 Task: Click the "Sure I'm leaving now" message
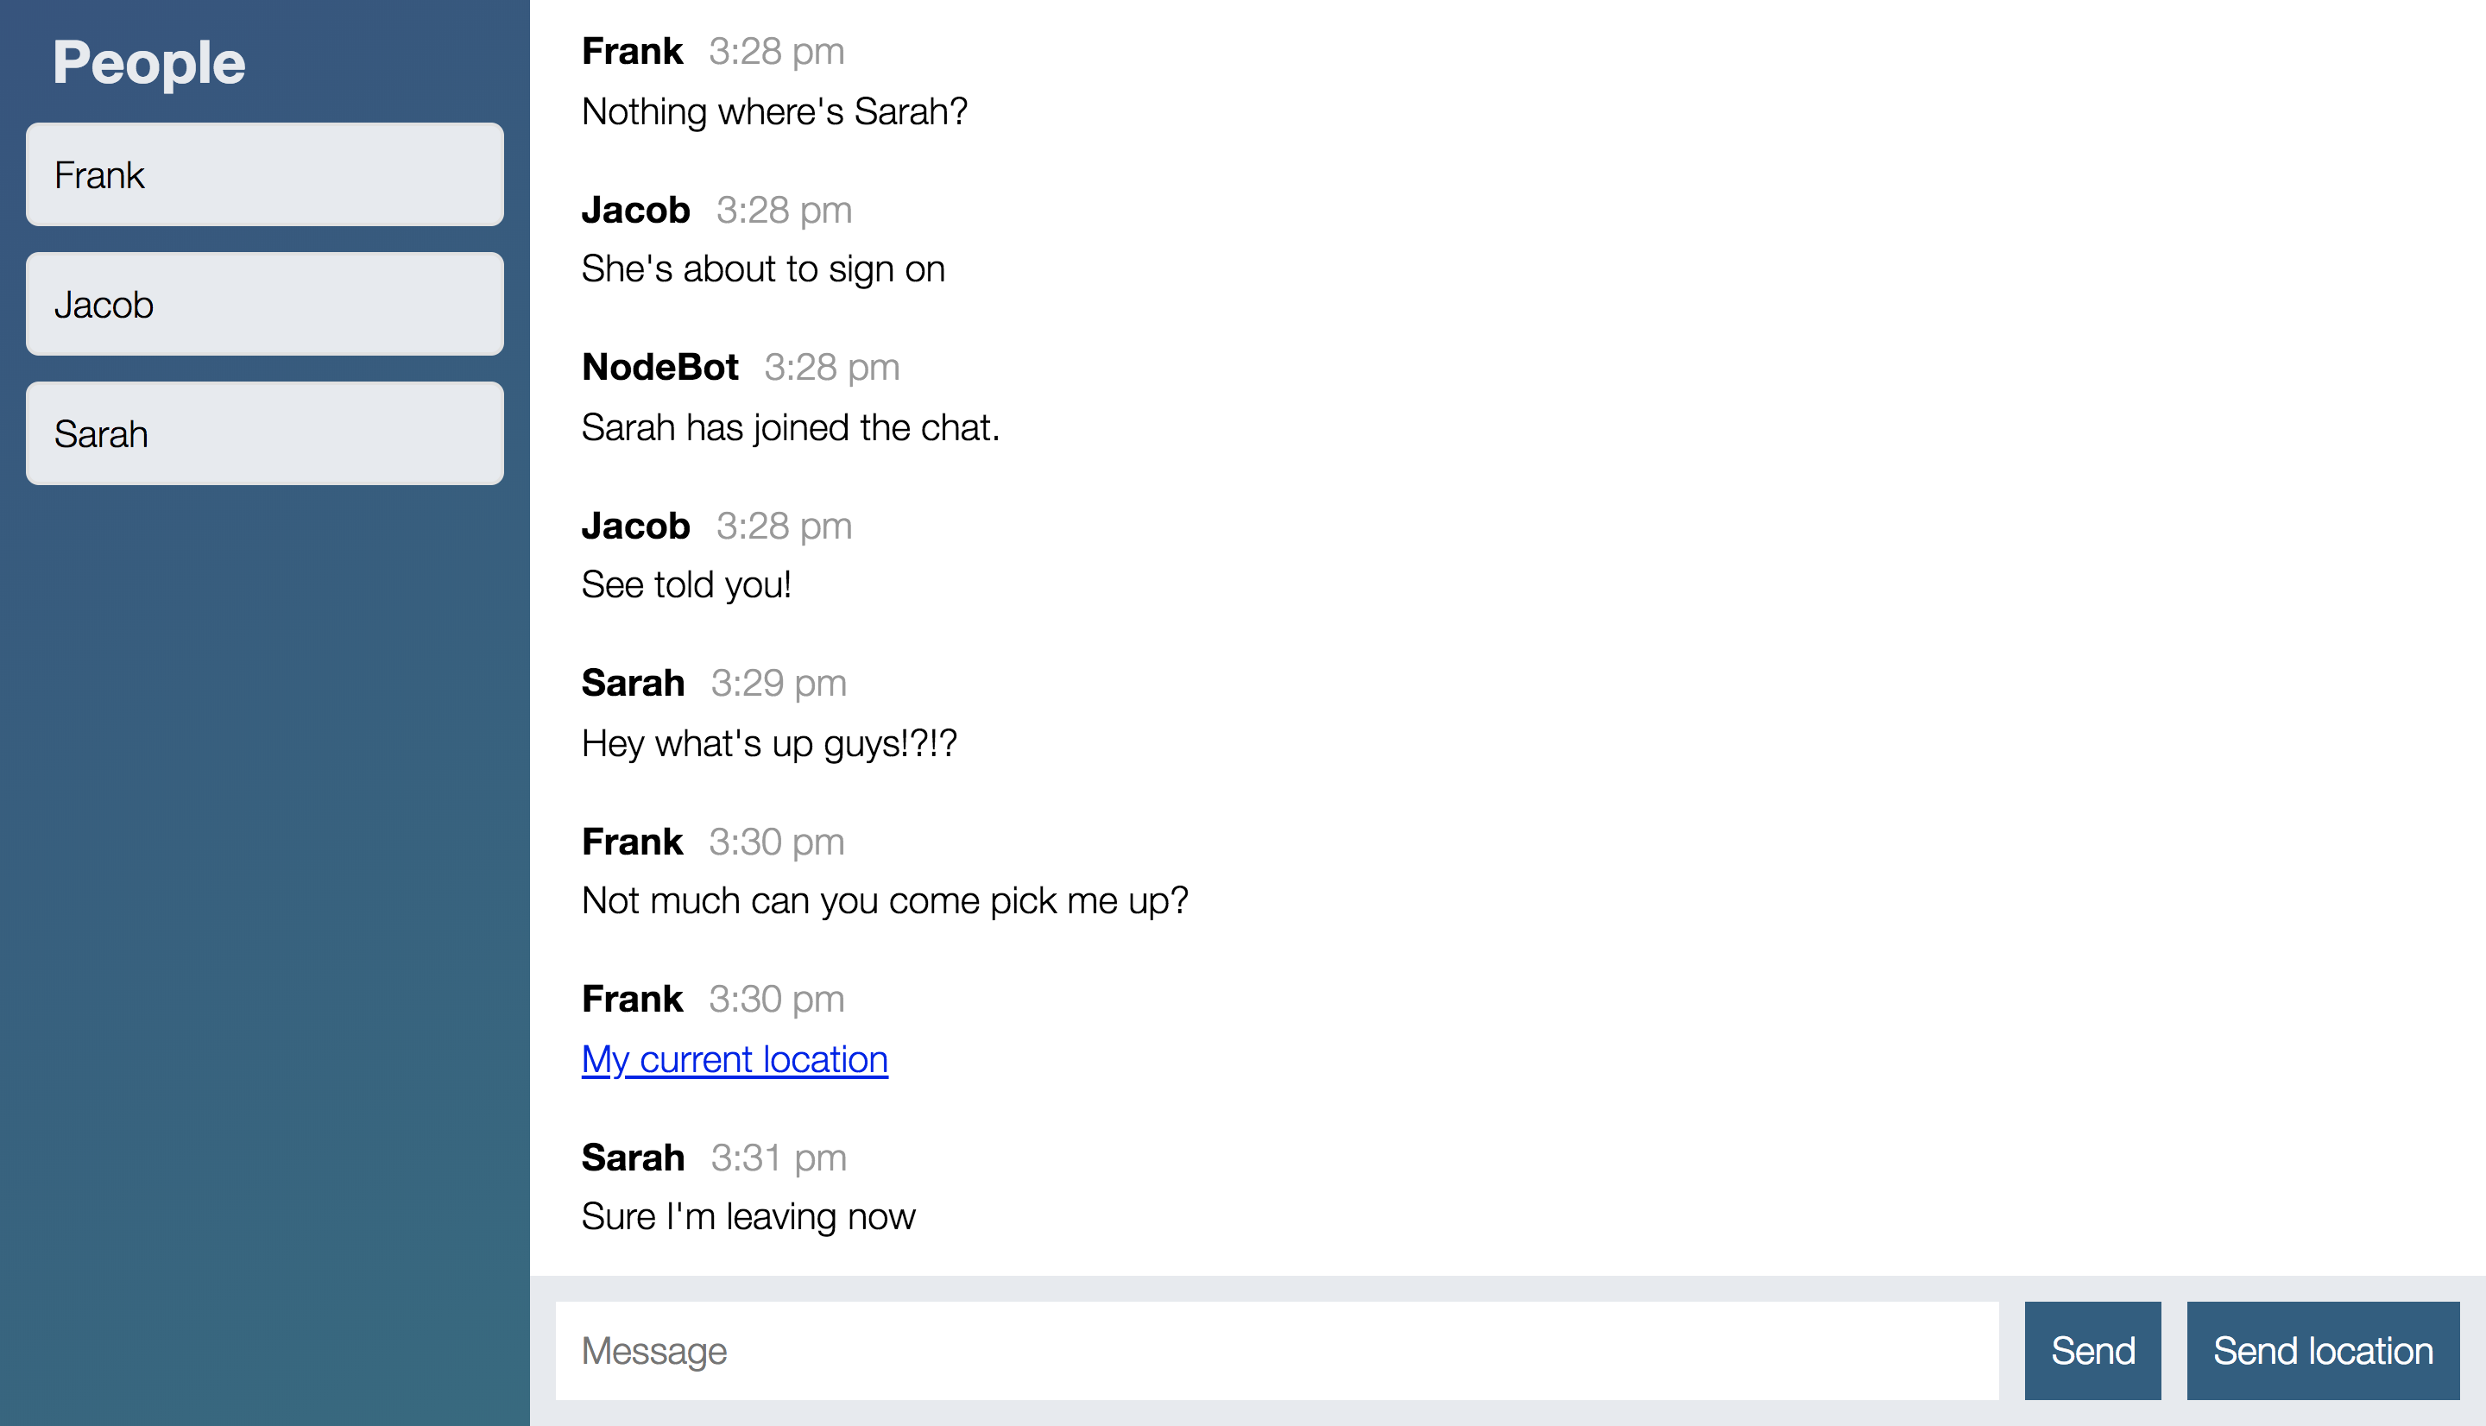748,1216
